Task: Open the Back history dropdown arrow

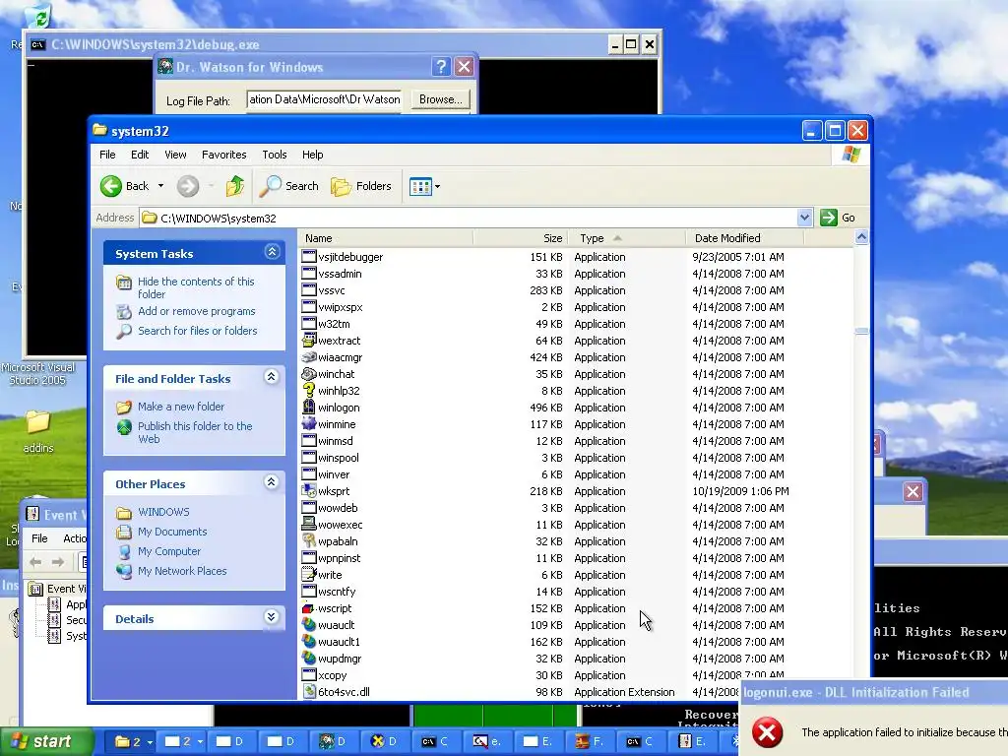Action: tap(160, 186)
